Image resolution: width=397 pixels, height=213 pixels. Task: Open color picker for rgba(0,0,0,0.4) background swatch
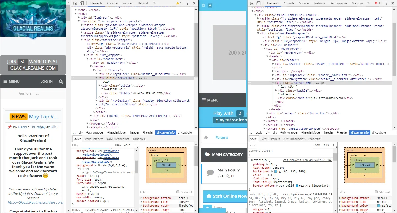click(99, 165)
